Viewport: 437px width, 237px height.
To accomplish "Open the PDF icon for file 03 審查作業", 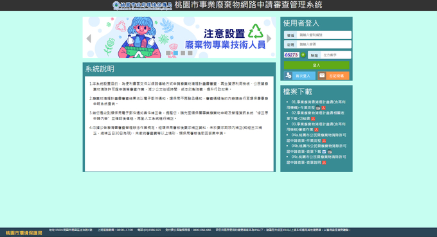I will point(316,130).
